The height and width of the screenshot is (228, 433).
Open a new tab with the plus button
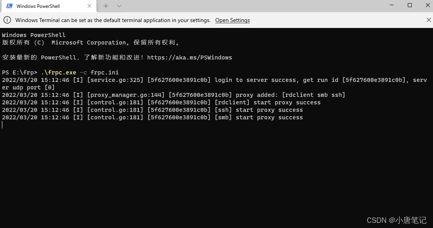coord(105,6)
